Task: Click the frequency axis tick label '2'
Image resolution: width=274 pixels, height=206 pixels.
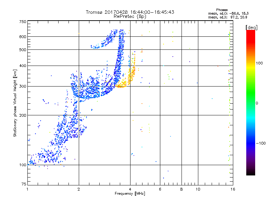Action: (79, 189)
